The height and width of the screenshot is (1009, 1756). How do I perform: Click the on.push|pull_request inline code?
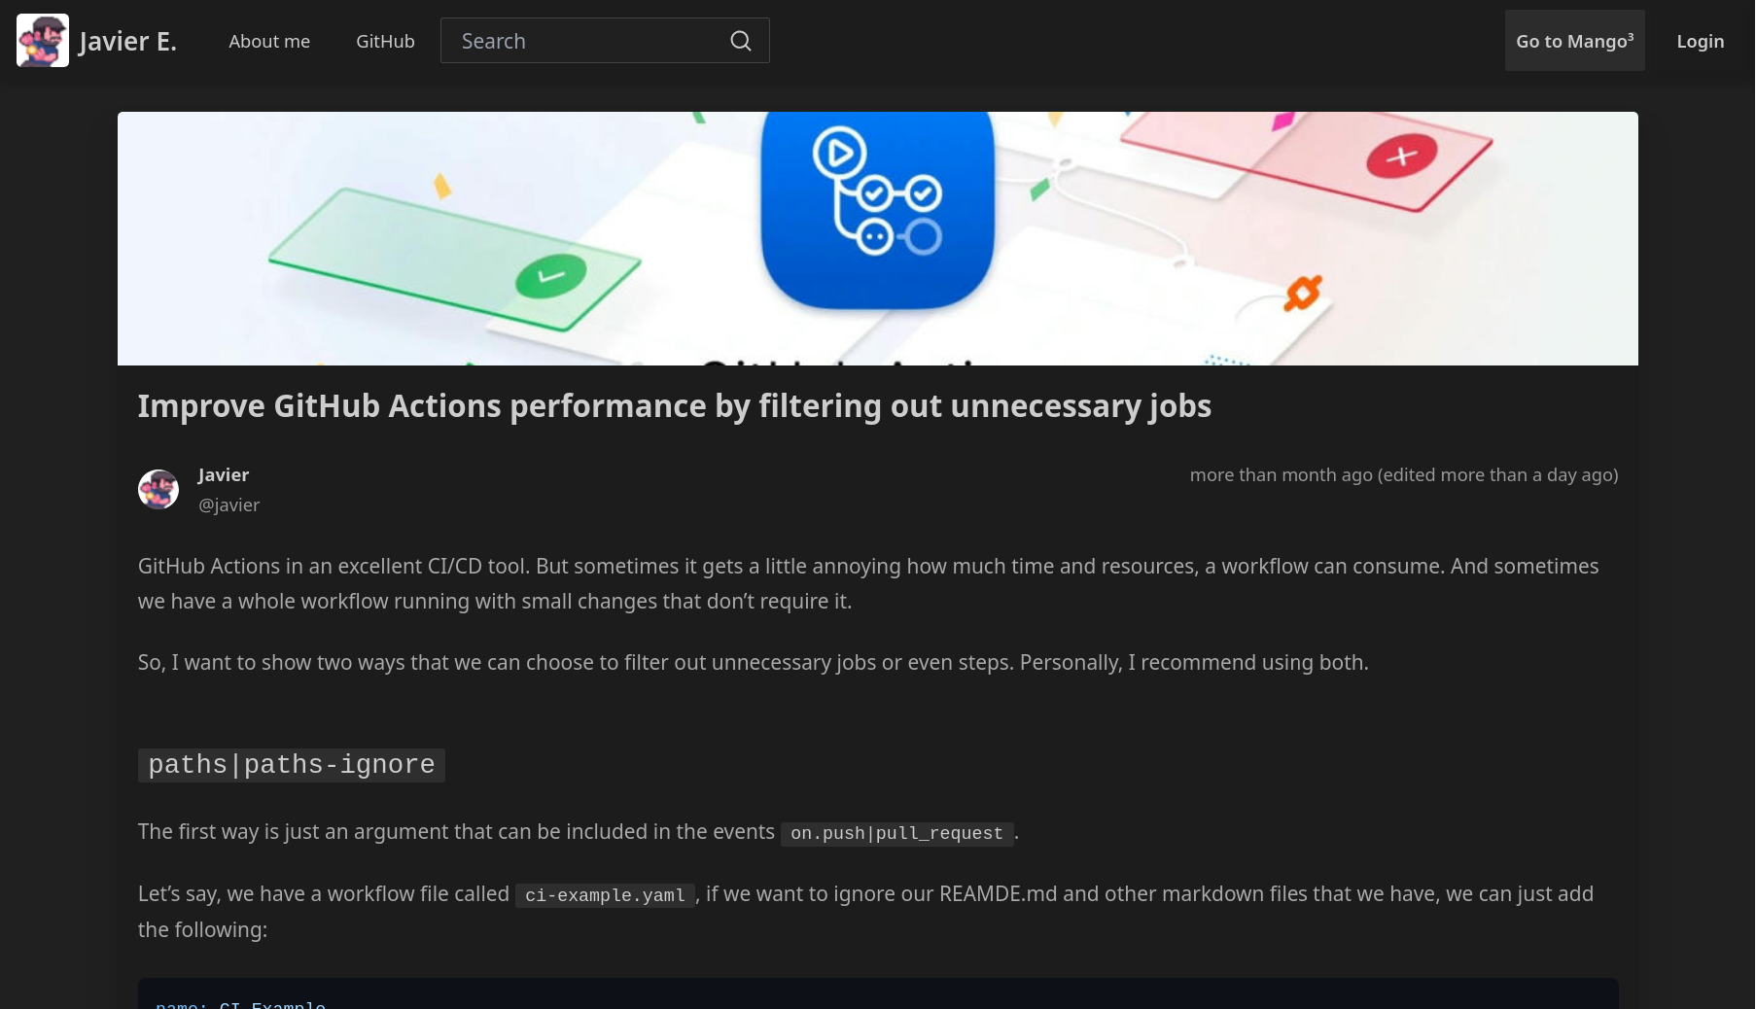pos(896,833)
